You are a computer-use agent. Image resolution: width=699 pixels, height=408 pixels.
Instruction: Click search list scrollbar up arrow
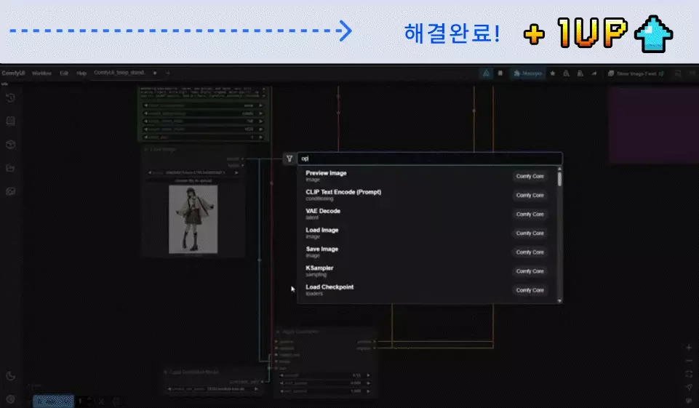tap(559, 169)
